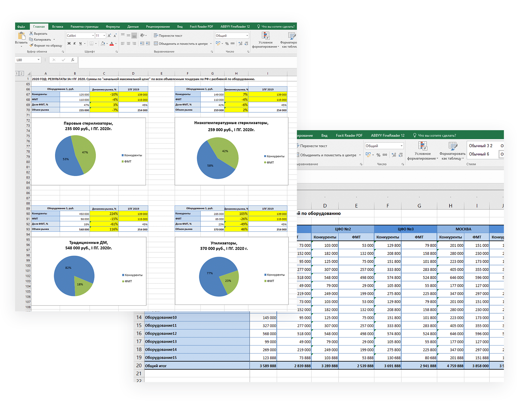Viewport: 517px width, 419px height.
Task: Open the font name dropdown showing Calibri
Action: tap(79, 35)
